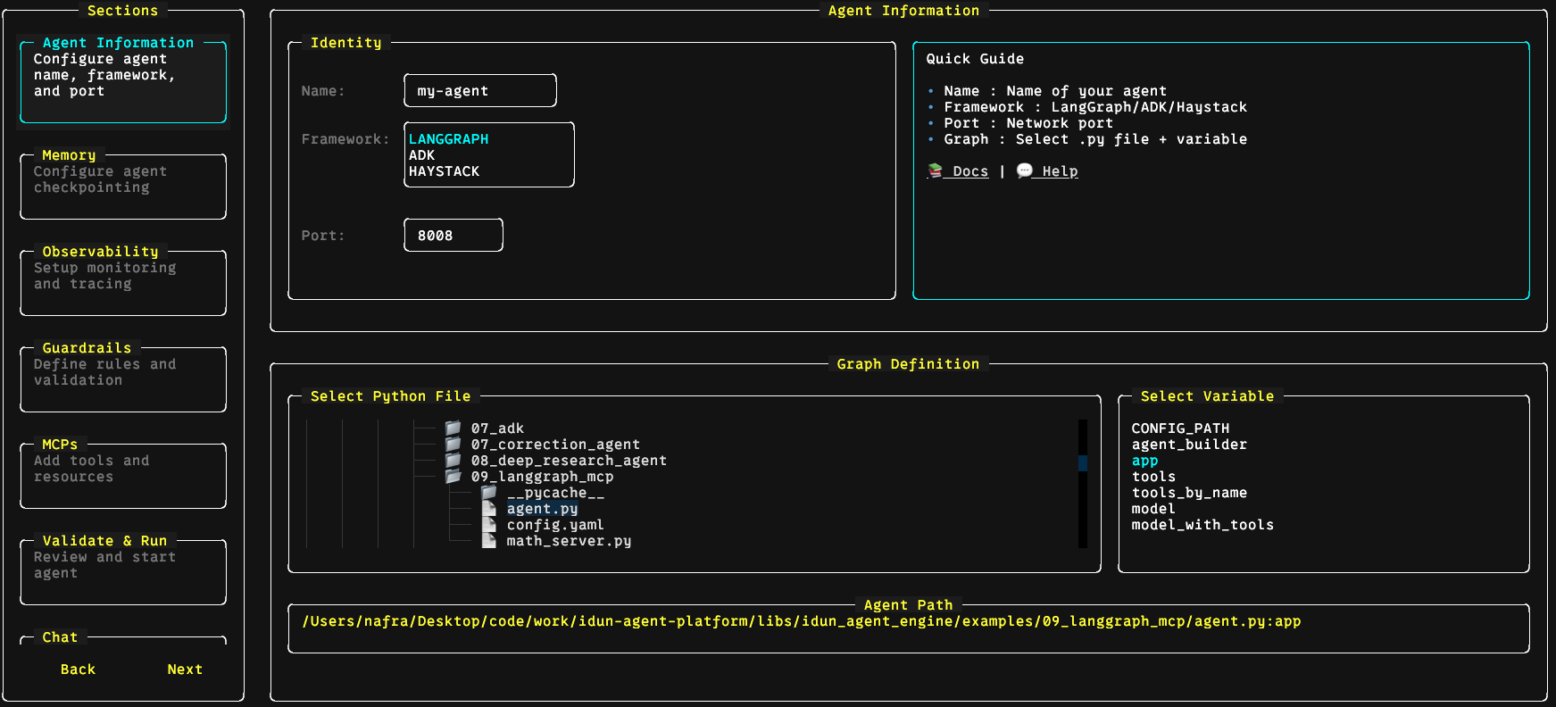The height and width of the screenshot is (707, 1556).
Task: Click the file icon beside config.yaml
Action: (x=489, y=525)
